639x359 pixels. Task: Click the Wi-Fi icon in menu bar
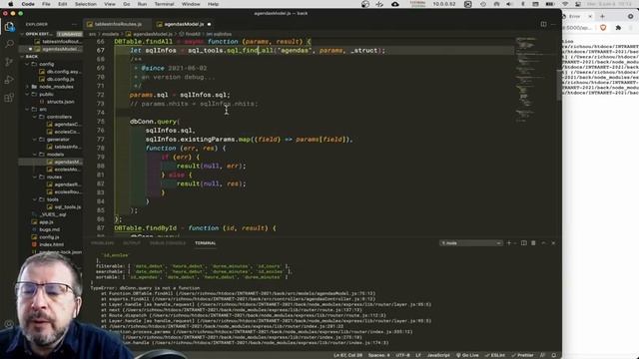pos(565,4)
